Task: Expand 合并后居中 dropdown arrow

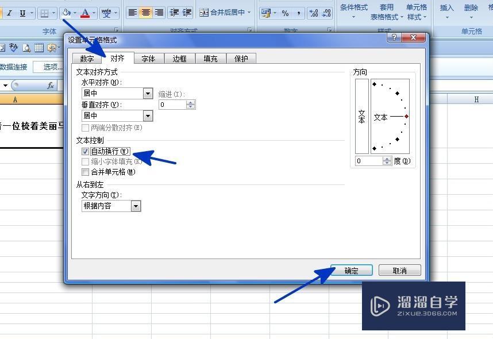Action: click(249, 13)
